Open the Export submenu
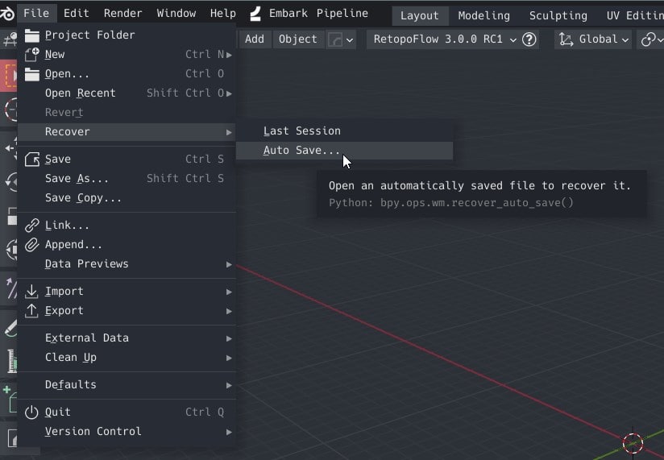This screenshot has height=460, width=664. pyautogui.click(x=127, y=311)
